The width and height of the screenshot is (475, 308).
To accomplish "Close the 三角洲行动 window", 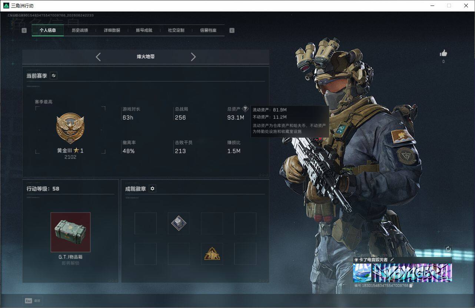I will click(466, 6).
